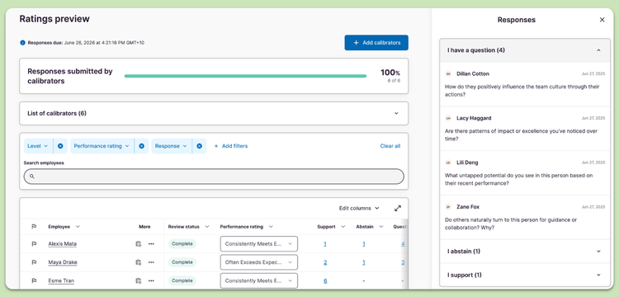Screen dimensions: 619x297
Task: Open Support column menu
Action: 343,227
